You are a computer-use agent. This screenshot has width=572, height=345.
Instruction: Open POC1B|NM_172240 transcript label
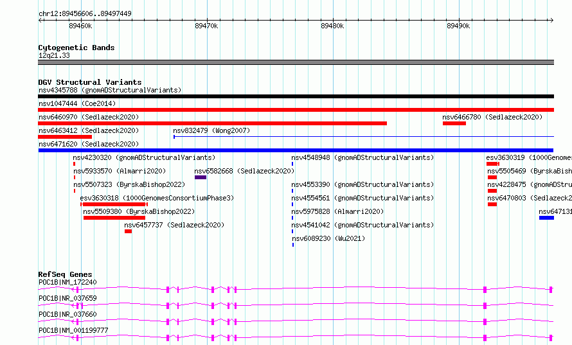coord(67,282)
